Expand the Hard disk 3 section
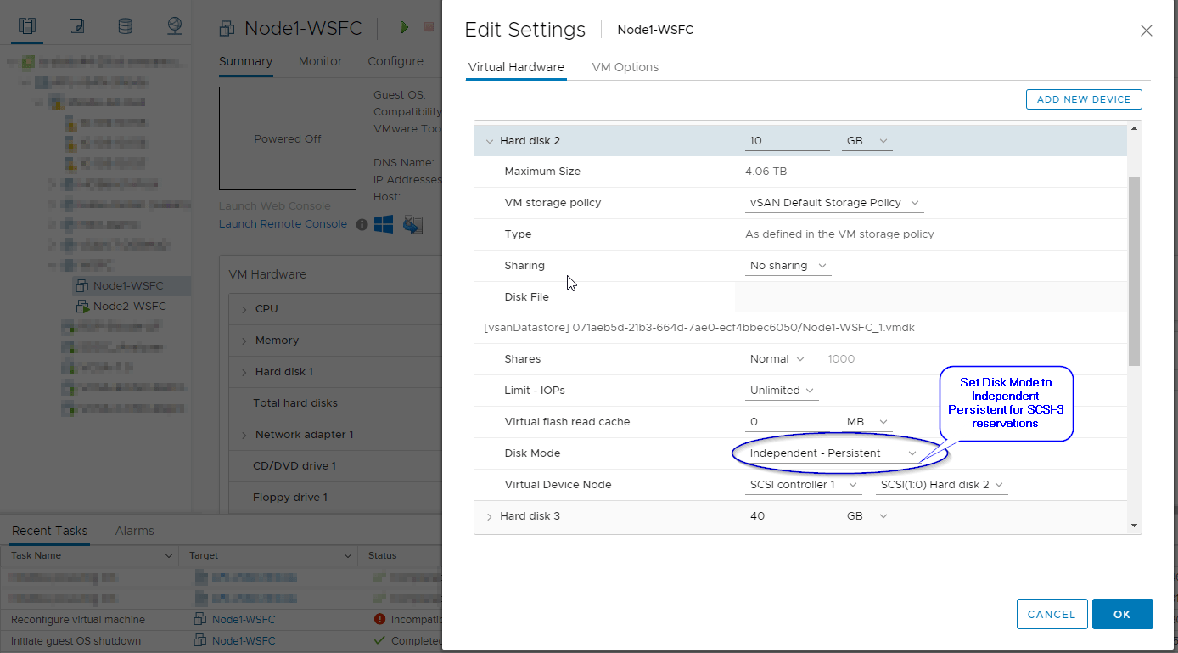The height and width of the screenshot is (653, 1178). pyautogui.click(x=490, y=516)
